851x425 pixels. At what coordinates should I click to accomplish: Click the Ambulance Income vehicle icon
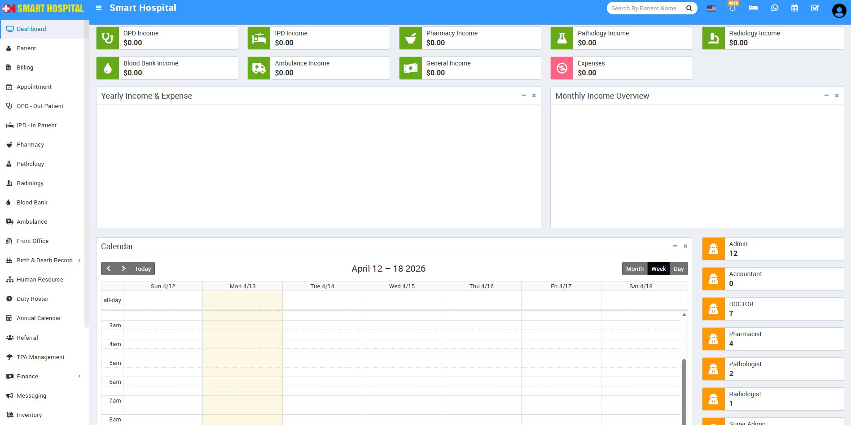click(259, 68)
